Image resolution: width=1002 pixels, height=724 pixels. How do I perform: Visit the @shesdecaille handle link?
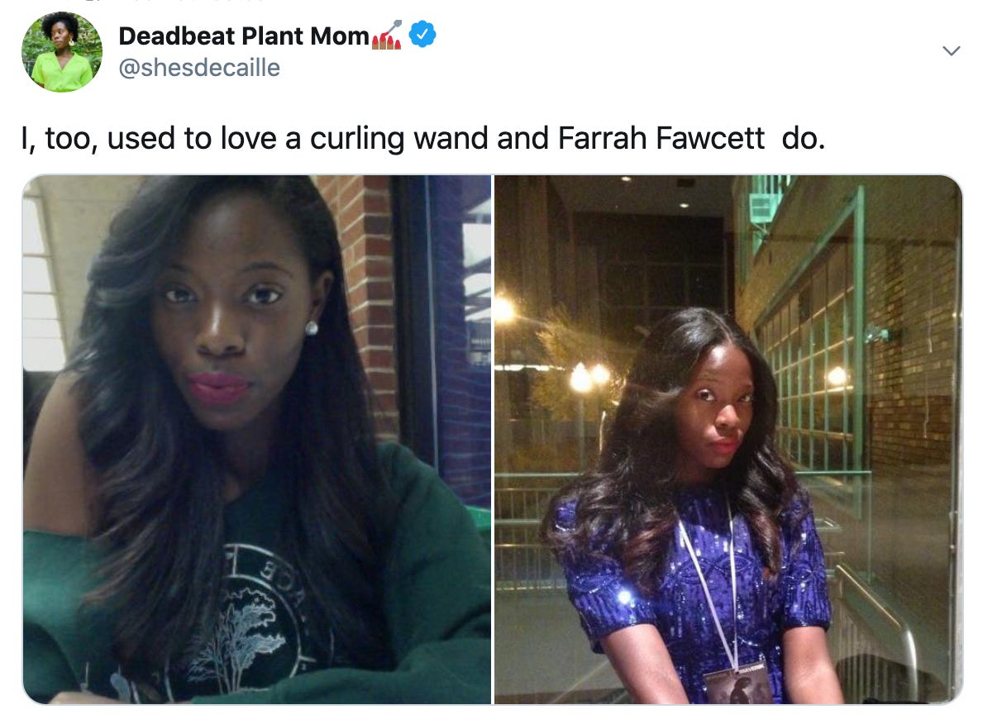(x=199, y=67)
